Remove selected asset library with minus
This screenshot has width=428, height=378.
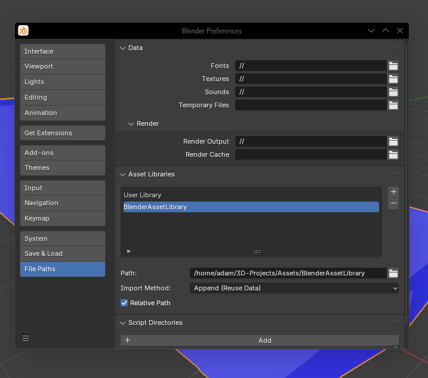point(393,203)
